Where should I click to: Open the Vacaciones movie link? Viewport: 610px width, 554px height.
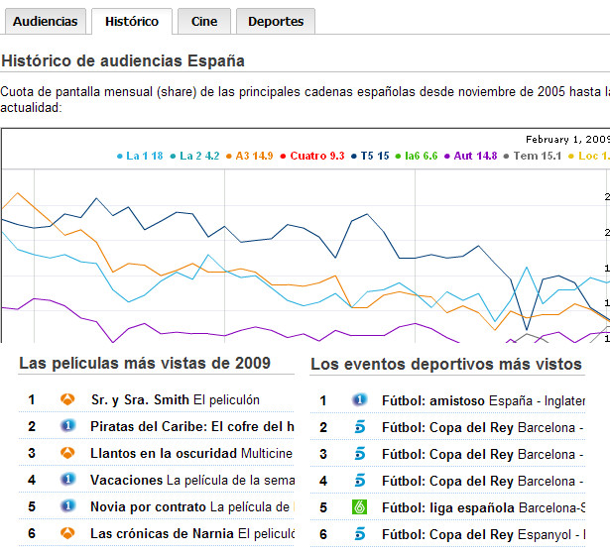(126, 480)
